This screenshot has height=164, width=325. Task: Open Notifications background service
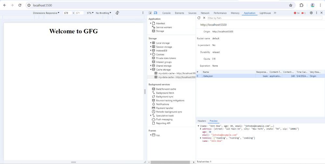coord(162,104)
